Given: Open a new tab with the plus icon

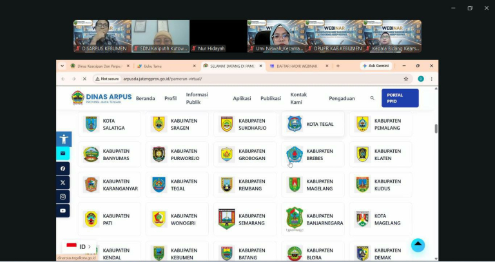Looking at the screenshot, I should pos(338,66).
